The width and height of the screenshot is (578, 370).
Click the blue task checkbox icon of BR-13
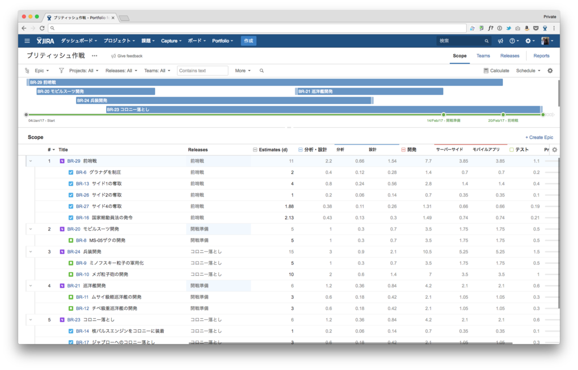coord(71,184)
